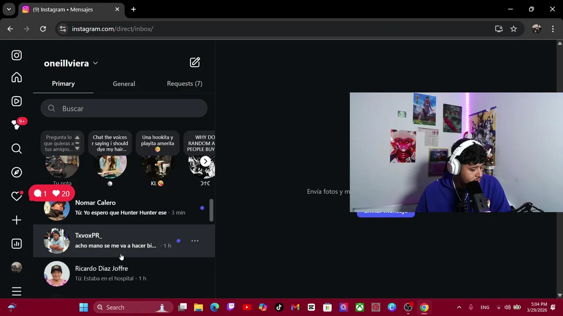Open profile avatar in Instagram sidebar
The image size is (563, 316).
tap(17, 267)
